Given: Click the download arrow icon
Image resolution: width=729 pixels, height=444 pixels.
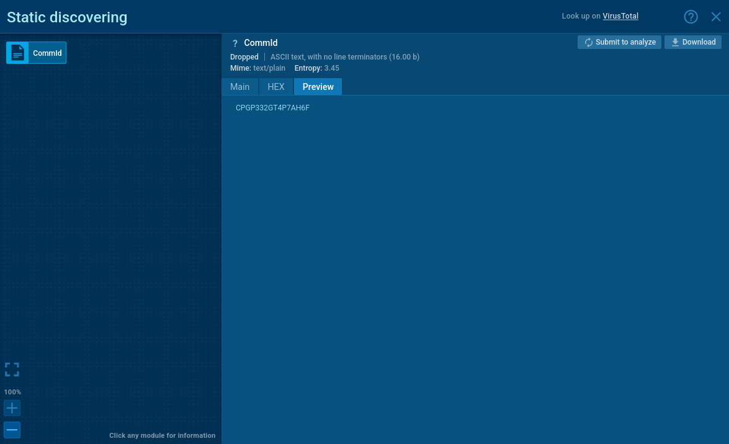Looking at the screenshot, I should pyautogui.click(x=675, y=42).
